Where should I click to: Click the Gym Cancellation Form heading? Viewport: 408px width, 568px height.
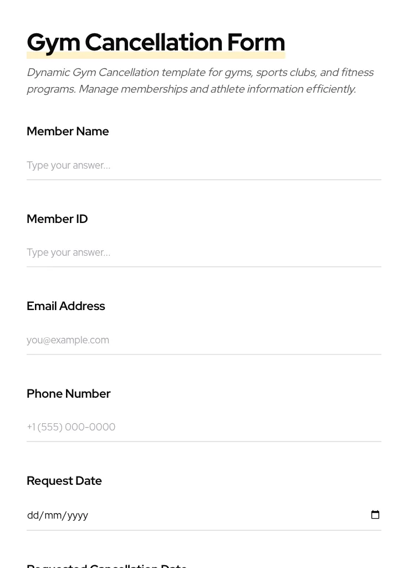156,42
